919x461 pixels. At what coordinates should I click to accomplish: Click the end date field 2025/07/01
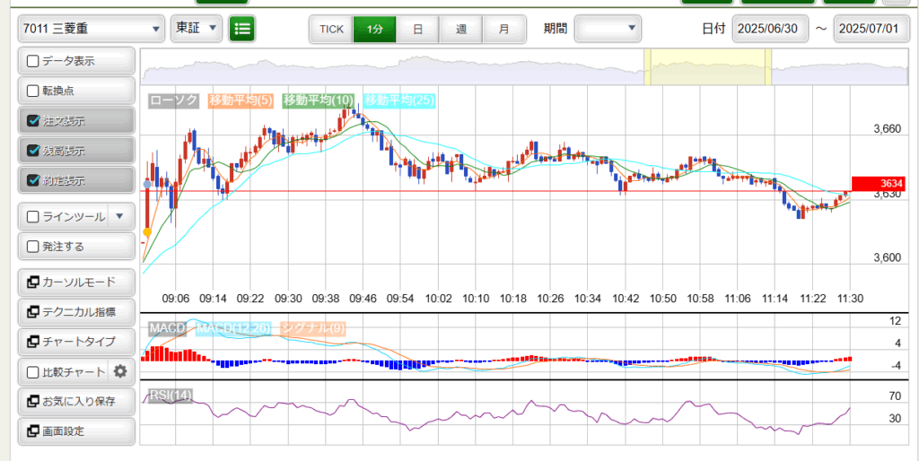click(872, 29)
